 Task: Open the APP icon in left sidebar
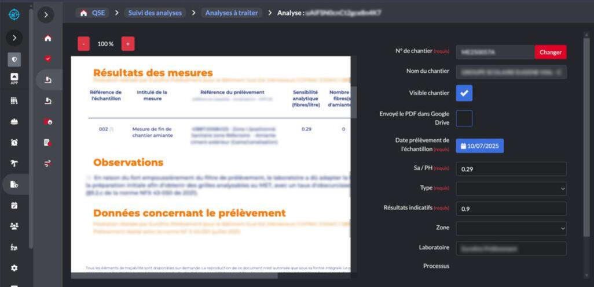(x=14, y=79)
